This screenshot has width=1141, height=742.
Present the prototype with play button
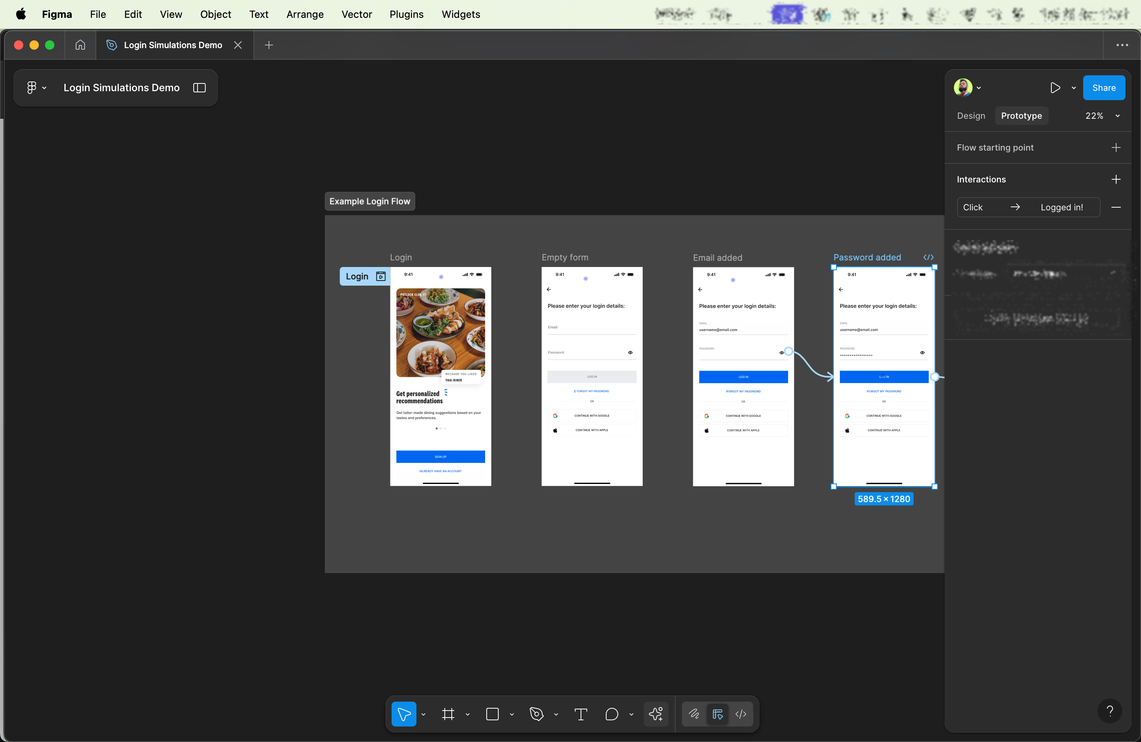[1055, 87]
